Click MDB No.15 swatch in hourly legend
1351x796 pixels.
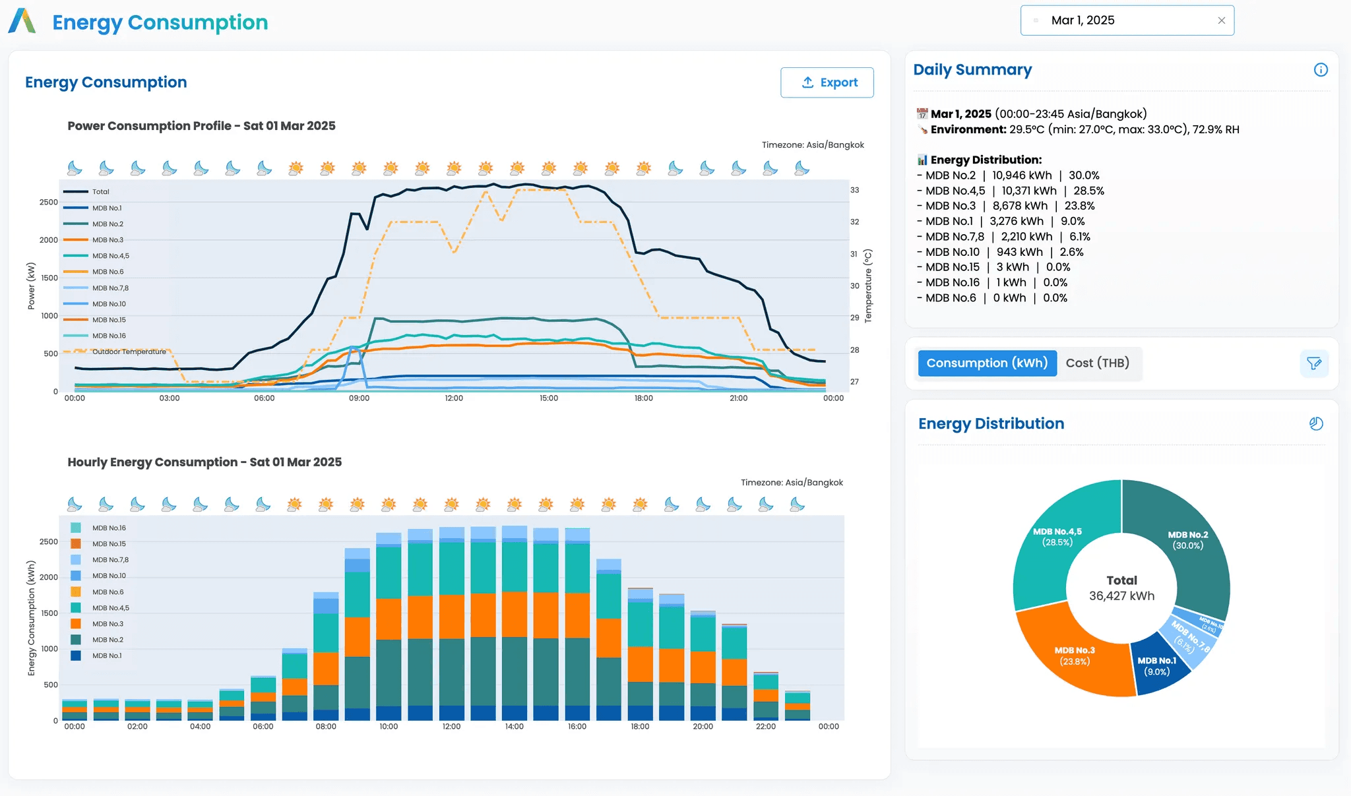coord(76,544)
